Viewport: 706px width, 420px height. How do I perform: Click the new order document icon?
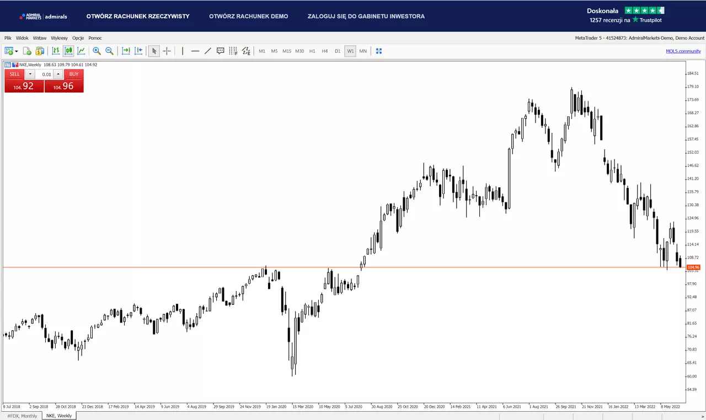[27, 51]
